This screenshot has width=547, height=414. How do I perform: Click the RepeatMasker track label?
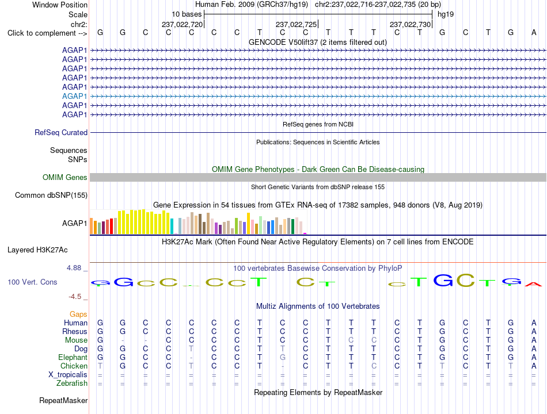(63, 400)
